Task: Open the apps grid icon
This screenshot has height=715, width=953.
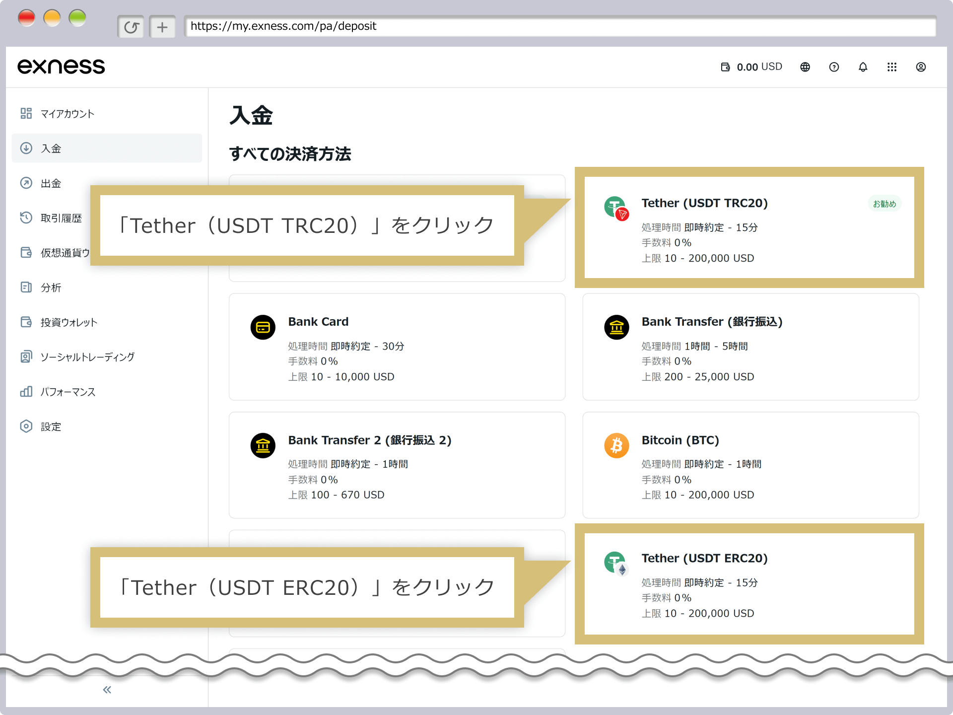Action: coord(892,67)
